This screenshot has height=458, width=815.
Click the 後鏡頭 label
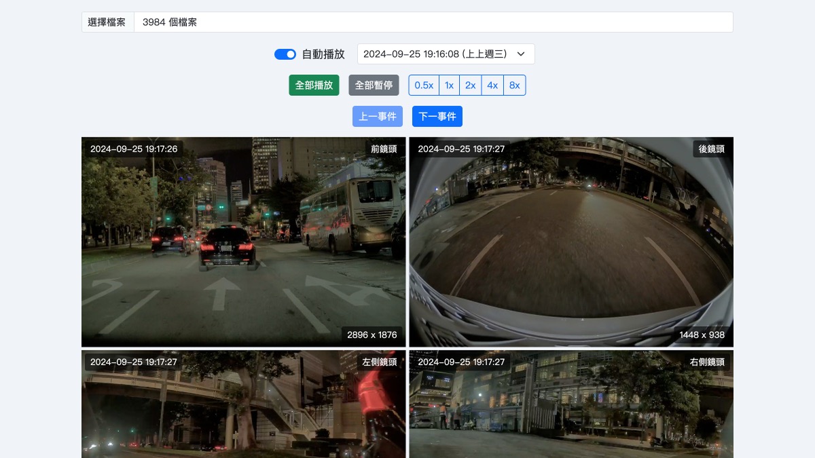click(x=711, y=149)
